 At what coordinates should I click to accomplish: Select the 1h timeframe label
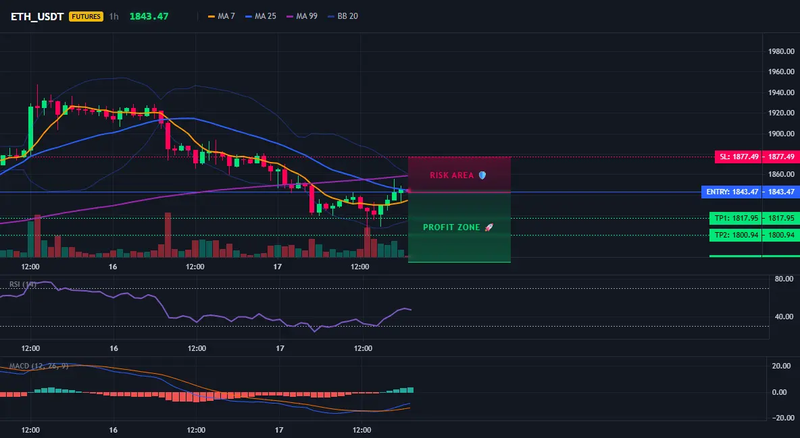[x=114, y=16]
